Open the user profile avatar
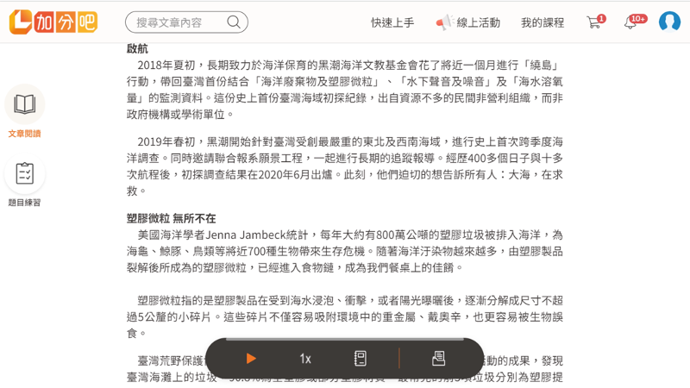This screenshot has height=388, width=690. tap(669, 22)
